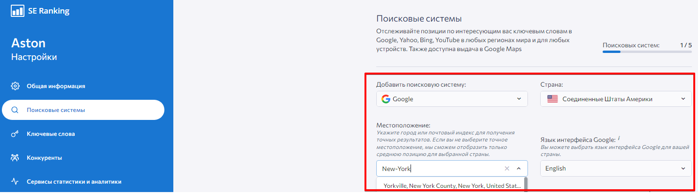Click the people icon beside Конкуренты
698x193 pixels.
15,158
